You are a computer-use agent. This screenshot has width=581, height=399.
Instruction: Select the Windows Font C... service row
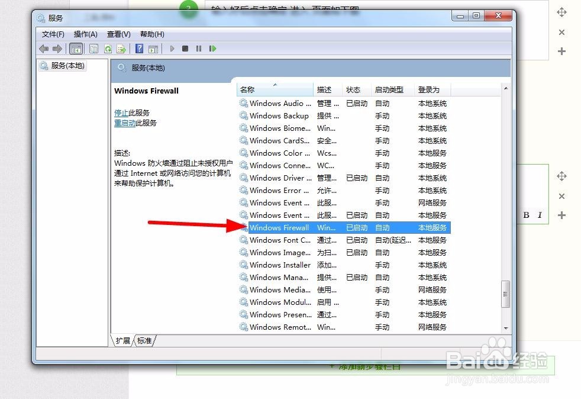point(344,240)
